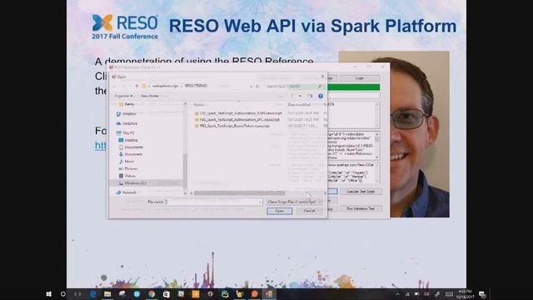Viewport: 533px width, 300px height.
Task: Open the Windows Start menu
Action: click(x=48, y=294)
